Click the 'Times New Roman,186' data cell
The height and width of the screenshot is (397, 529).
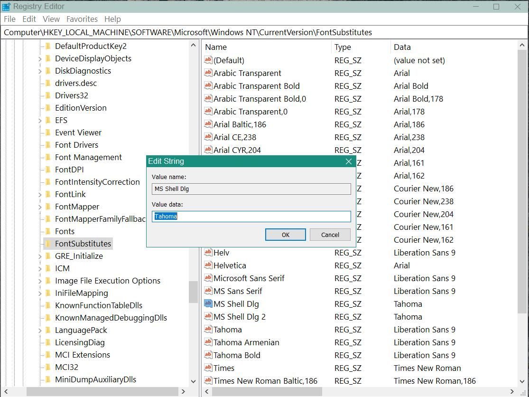[x=435, y=381]
